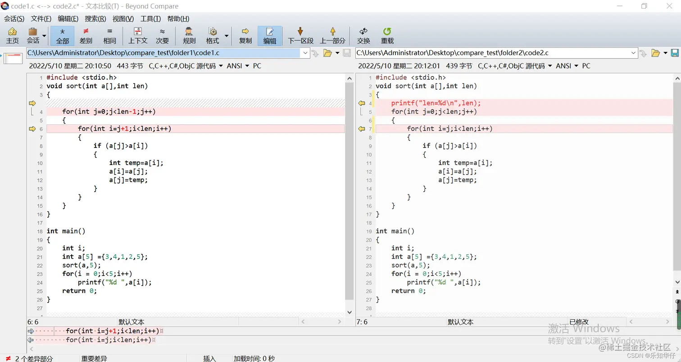
Task: Expand the left path history dropdown
Action: 305,53
